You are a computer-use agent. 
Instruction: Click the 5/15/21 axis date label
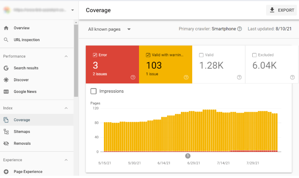[105, 163]
